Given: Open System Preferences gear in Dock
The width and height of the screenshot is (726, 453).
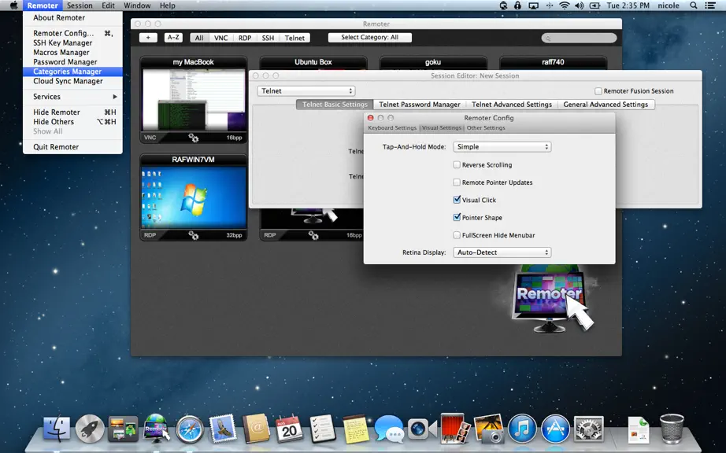Looking at the screenshot, I should point(588,429).
